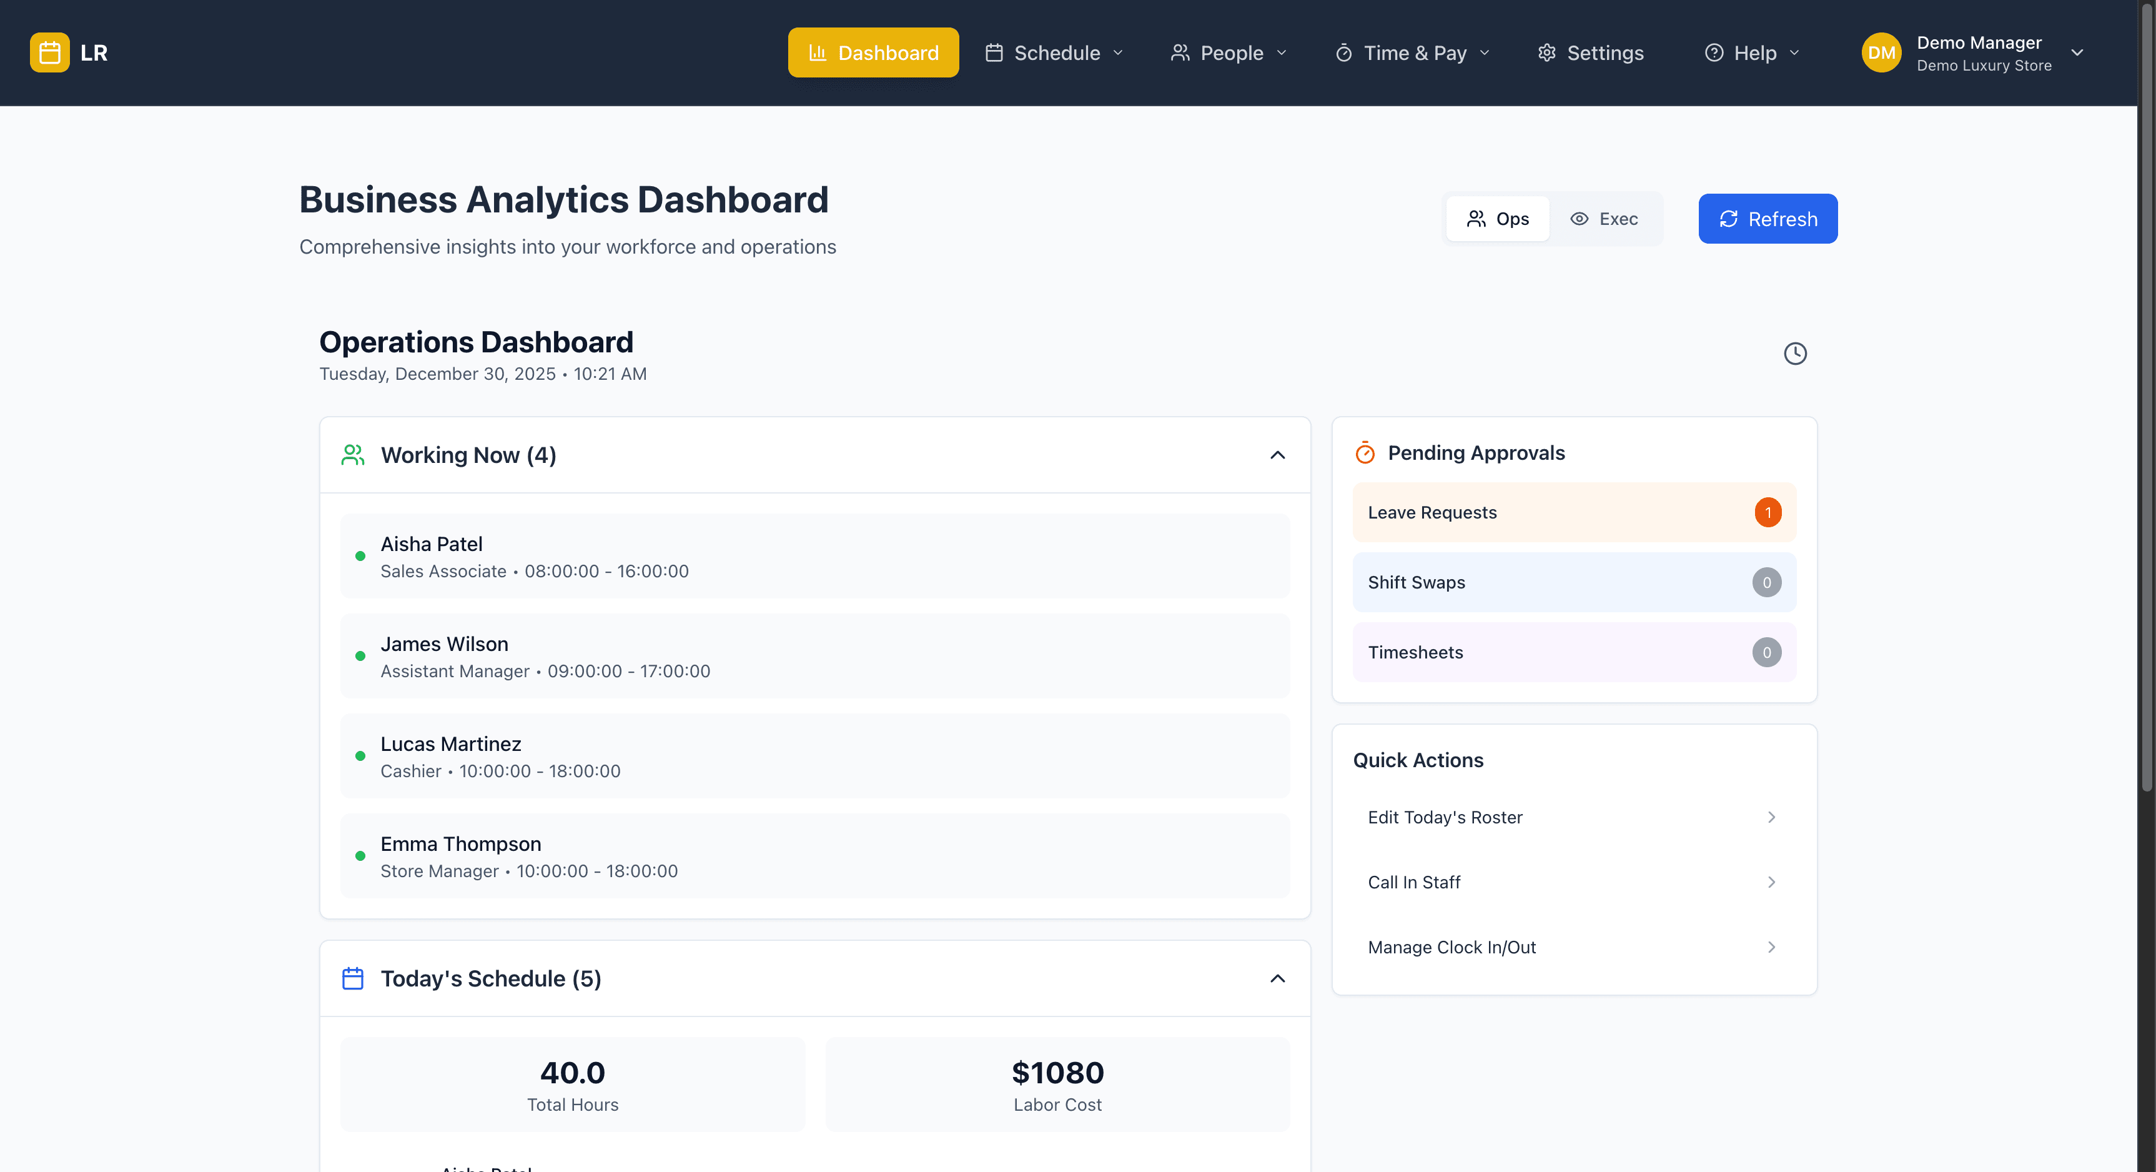Click Aisha Patel's green online status dot
The width and height of the screenshot is (2156, 1172).
pos(361,556)
